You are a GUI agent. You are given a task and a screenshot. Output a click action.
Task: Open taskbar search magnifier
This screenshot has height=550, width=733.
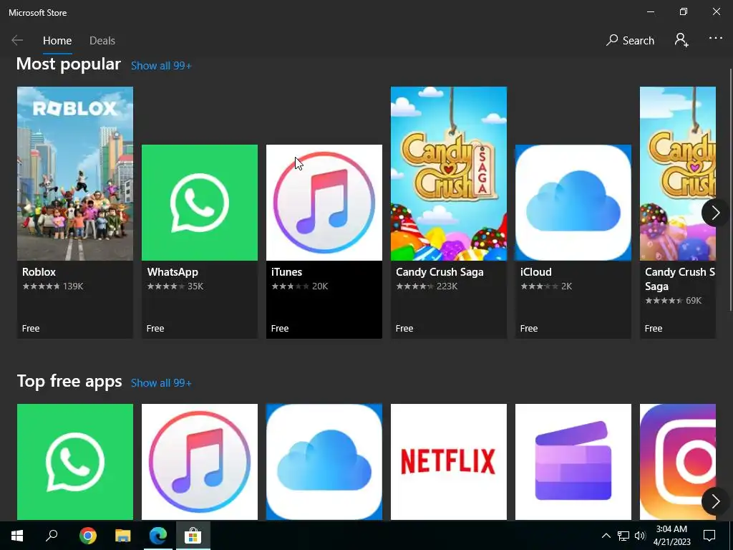(52, 536)
